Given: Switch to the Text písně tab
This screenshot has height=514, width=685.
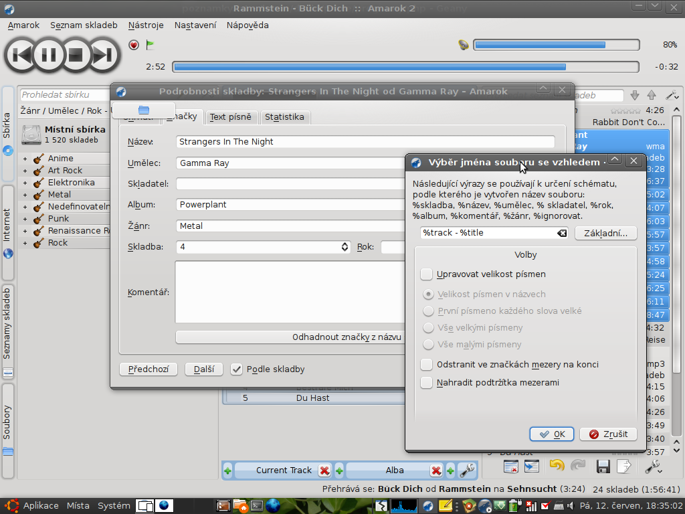Looking at the screenshot, I should click(231, 117).
